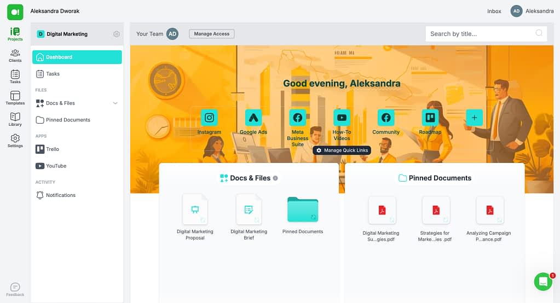Click the Manage Access button
This screenshot has height=303, width=560.
coord(212,34)
